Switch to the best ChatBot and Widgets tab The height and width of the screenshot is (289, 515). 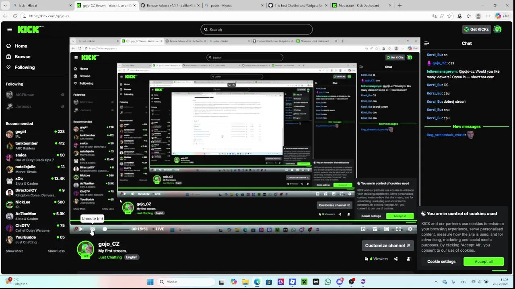pos(298,6)
